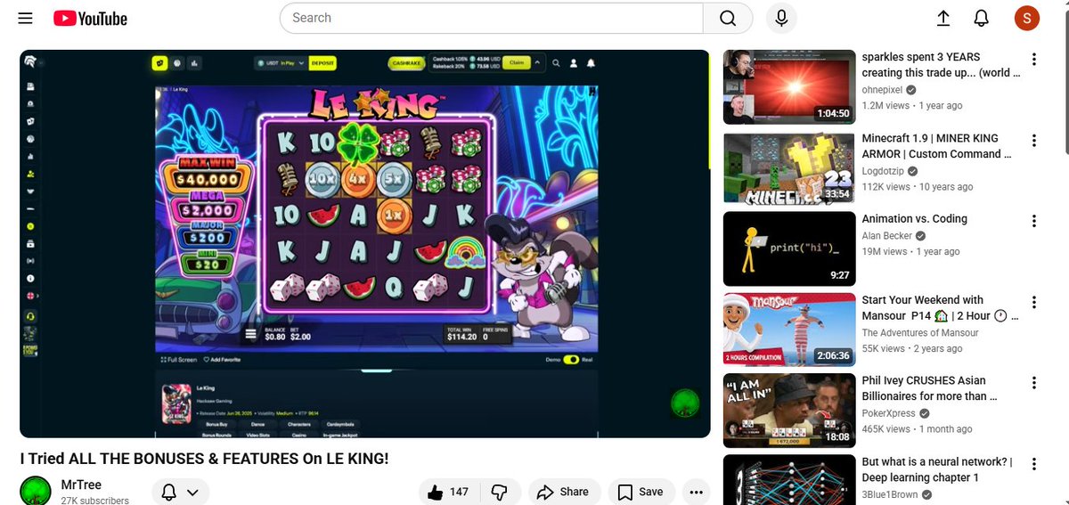Open the Phil Ivey poker video thumbnail
Image resolution: width=1069 pixels, height=505 pixels.
[x=788, y=411]
